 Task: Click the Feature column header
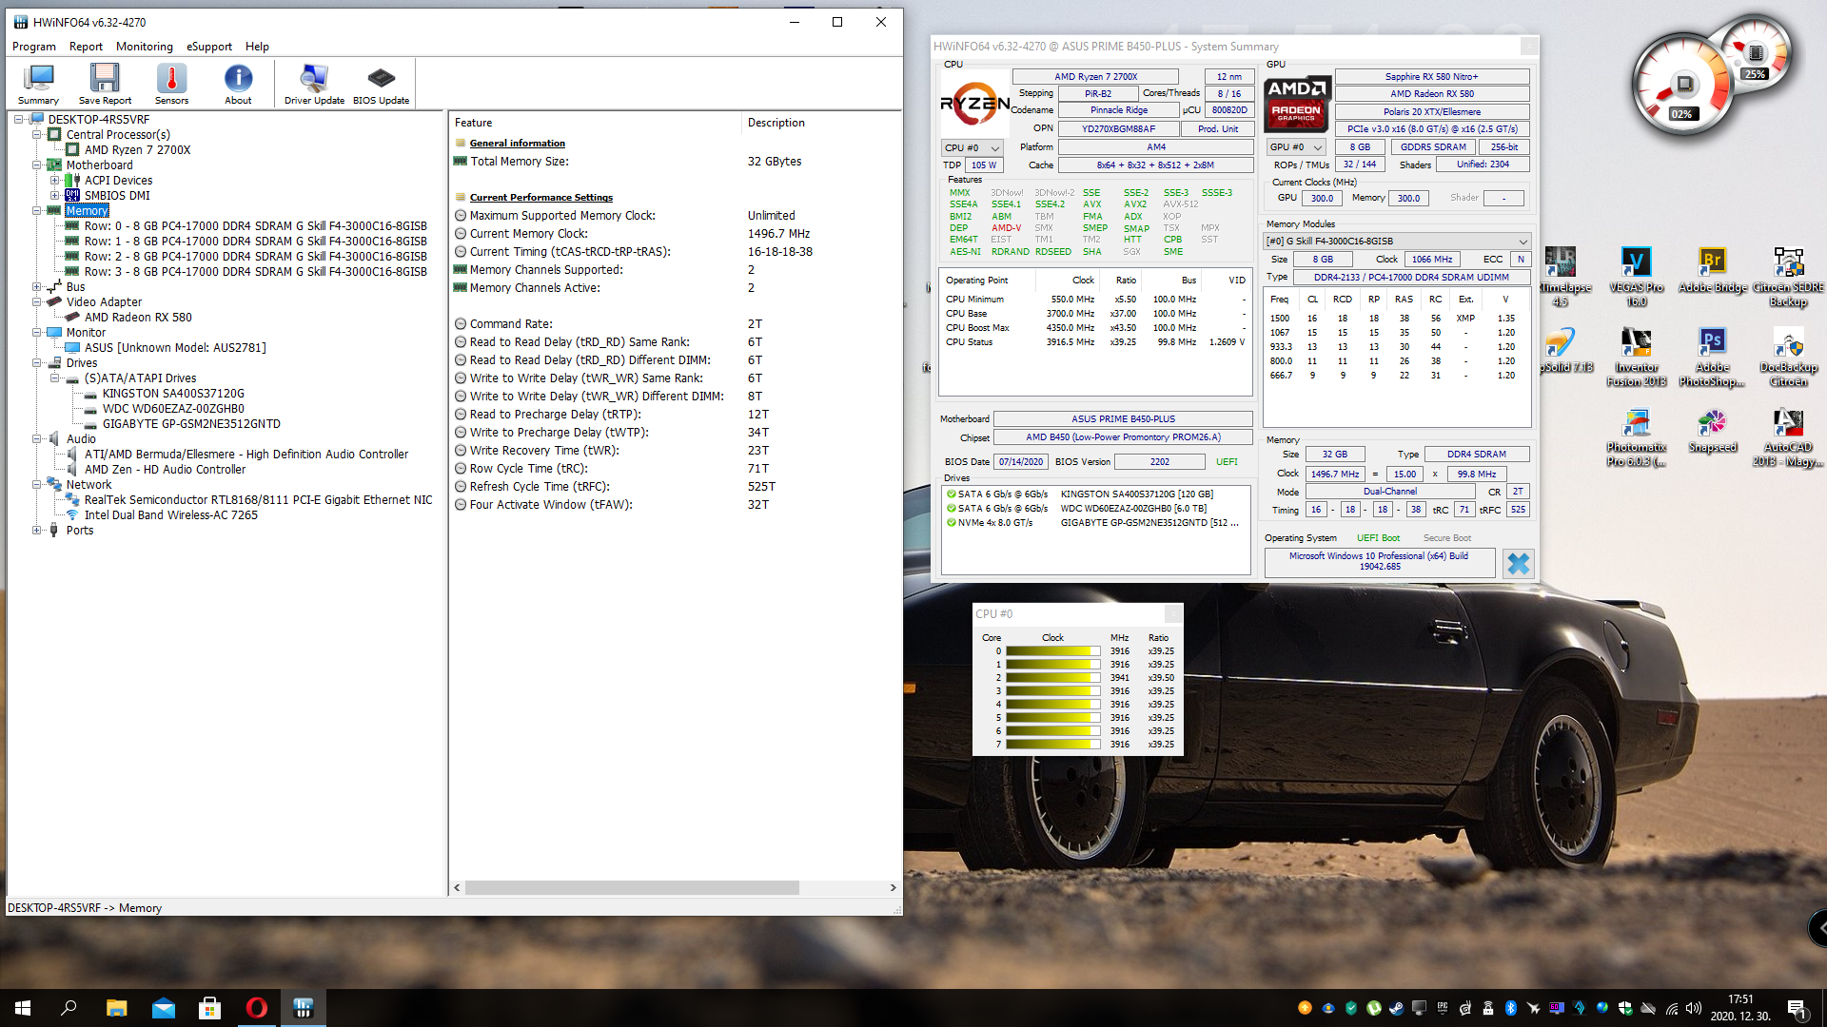click(595, 123)
